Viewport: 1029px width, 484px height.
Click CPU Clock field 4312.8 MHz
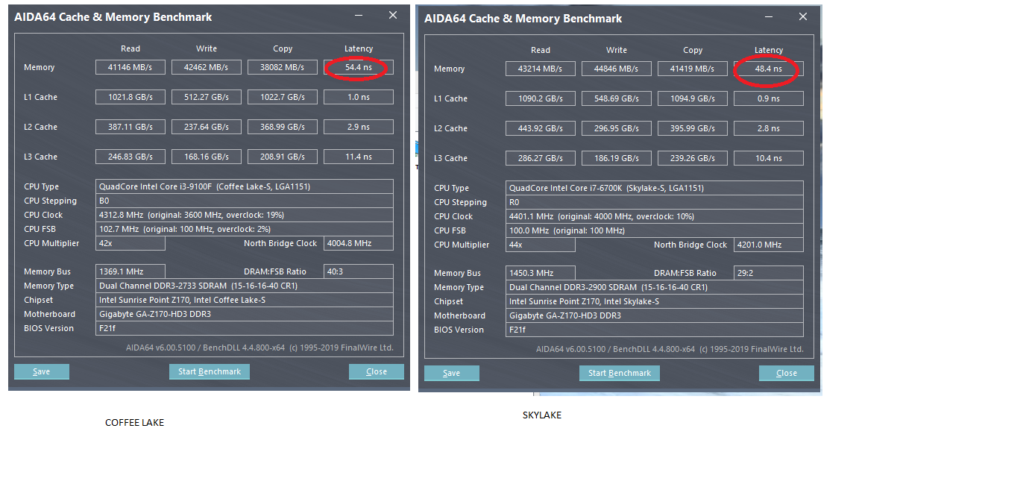(x=245, y=215)
